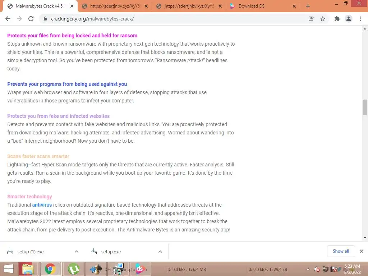Close the Malwarebytes Crack tab
Image resolution: width=368 pixels, height=276 pixels.
tap(72, 6)
